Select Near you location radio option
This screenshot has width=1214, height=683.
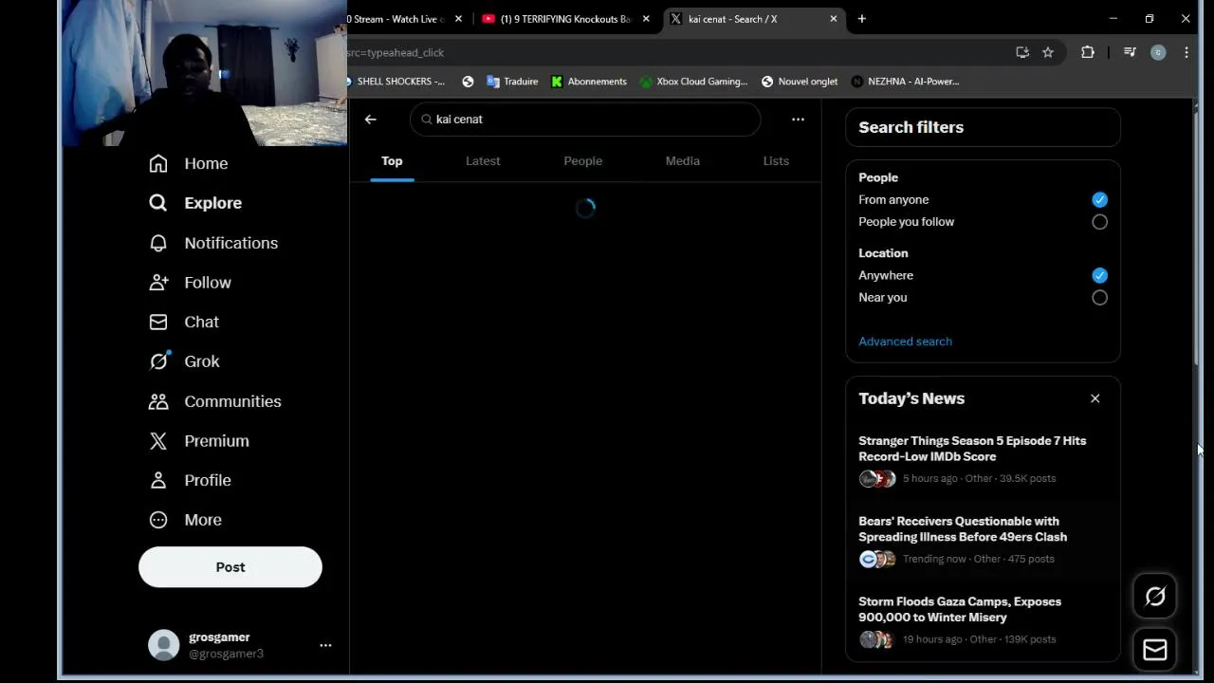point(1099,298)
